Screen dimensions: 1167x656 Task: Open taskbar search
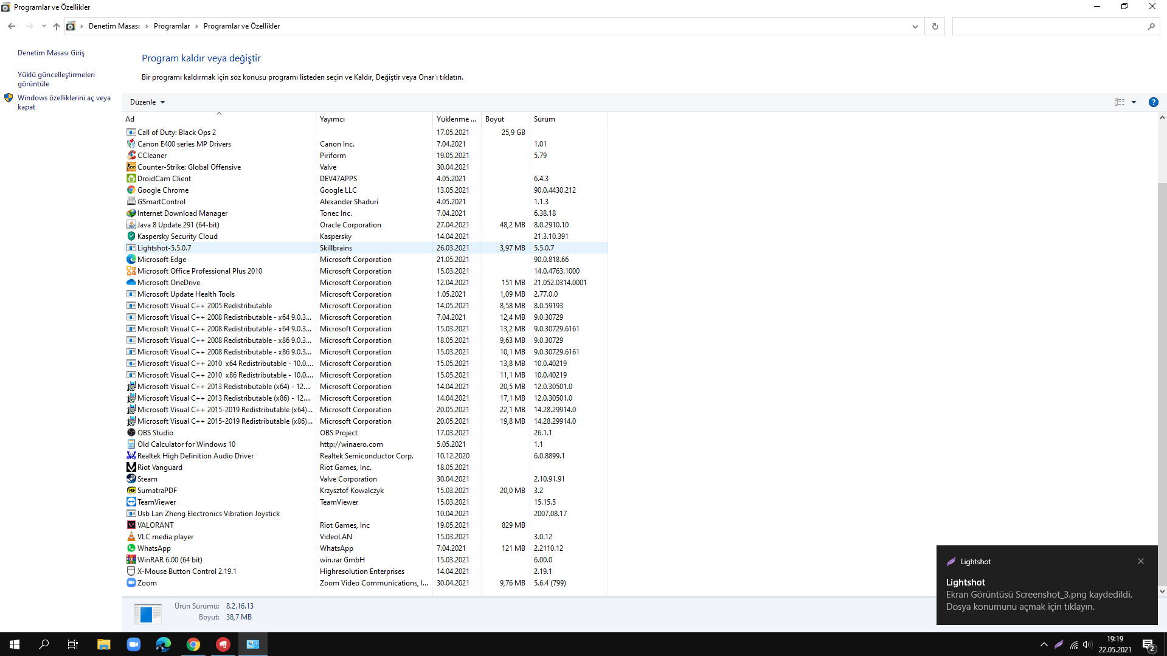point(44,644)
